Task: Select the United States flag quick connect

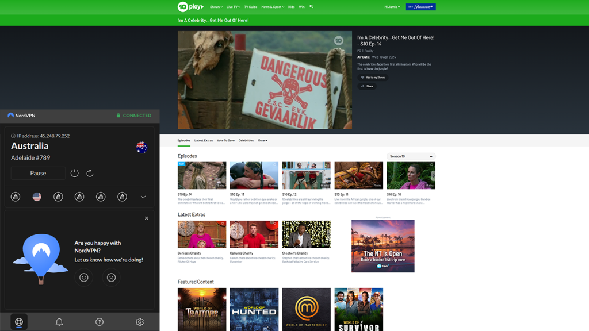Action: (x=37, y=197)
